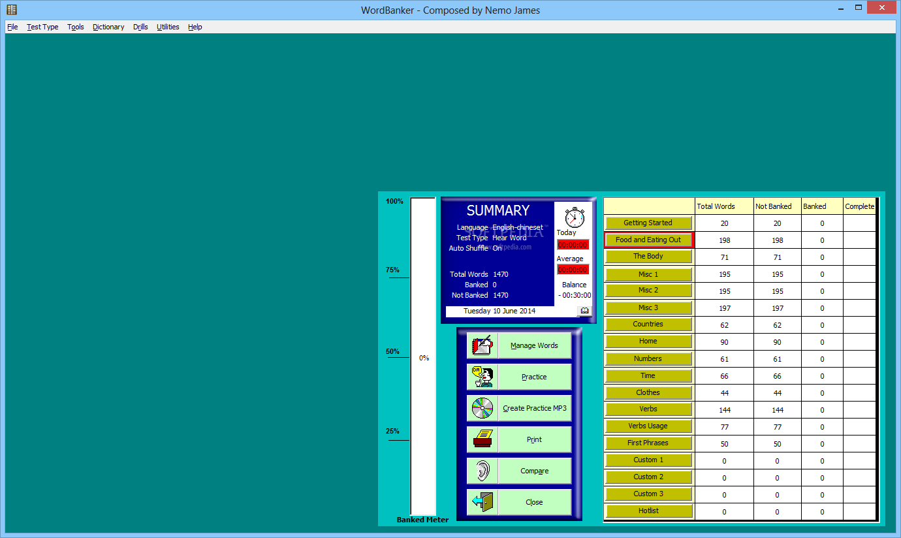901x538 pixels.
Task: Open the Tools menu
Action: coord(76,27)
